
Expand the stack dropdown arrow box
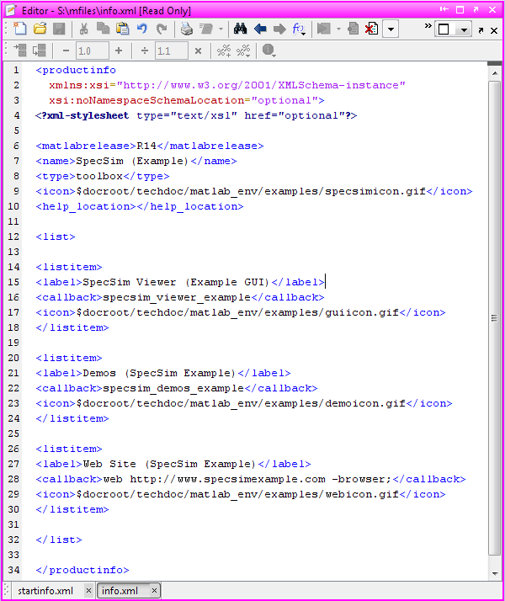(x=391, y=29)
